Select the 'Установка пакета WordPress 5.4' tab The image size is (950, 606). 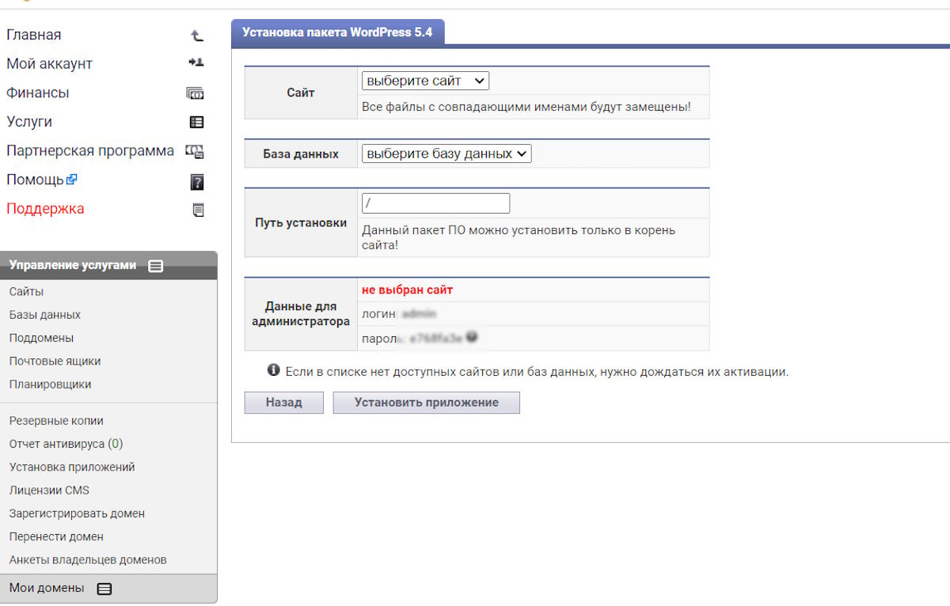pyautogui.click(x=337, y=32)
